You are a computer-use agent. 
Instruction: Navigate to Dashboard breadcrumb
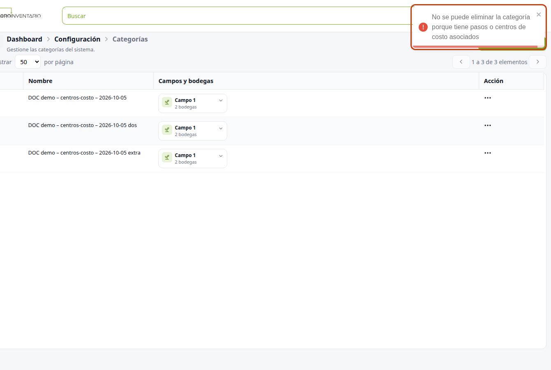click(24, 39)
